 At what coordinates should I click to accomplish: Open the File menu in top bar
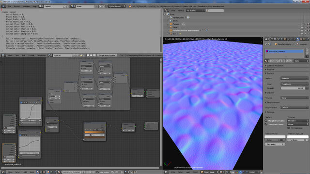pyautogui.click(x=10, y=6)
